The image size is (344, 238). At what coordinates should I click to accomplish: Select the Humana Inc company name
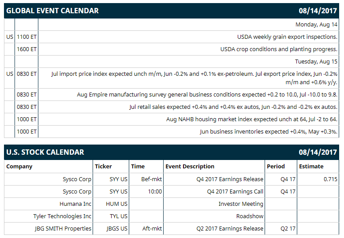[x=75, y=204]
